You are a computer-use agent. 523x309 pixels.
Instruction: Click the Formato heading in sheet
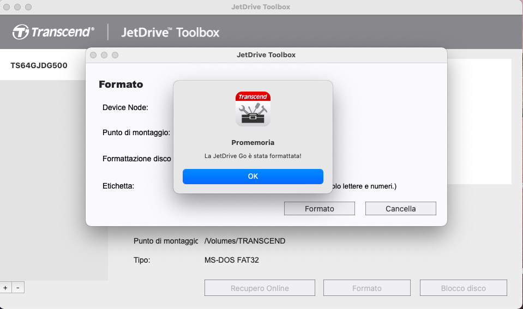tap(121, 84)
